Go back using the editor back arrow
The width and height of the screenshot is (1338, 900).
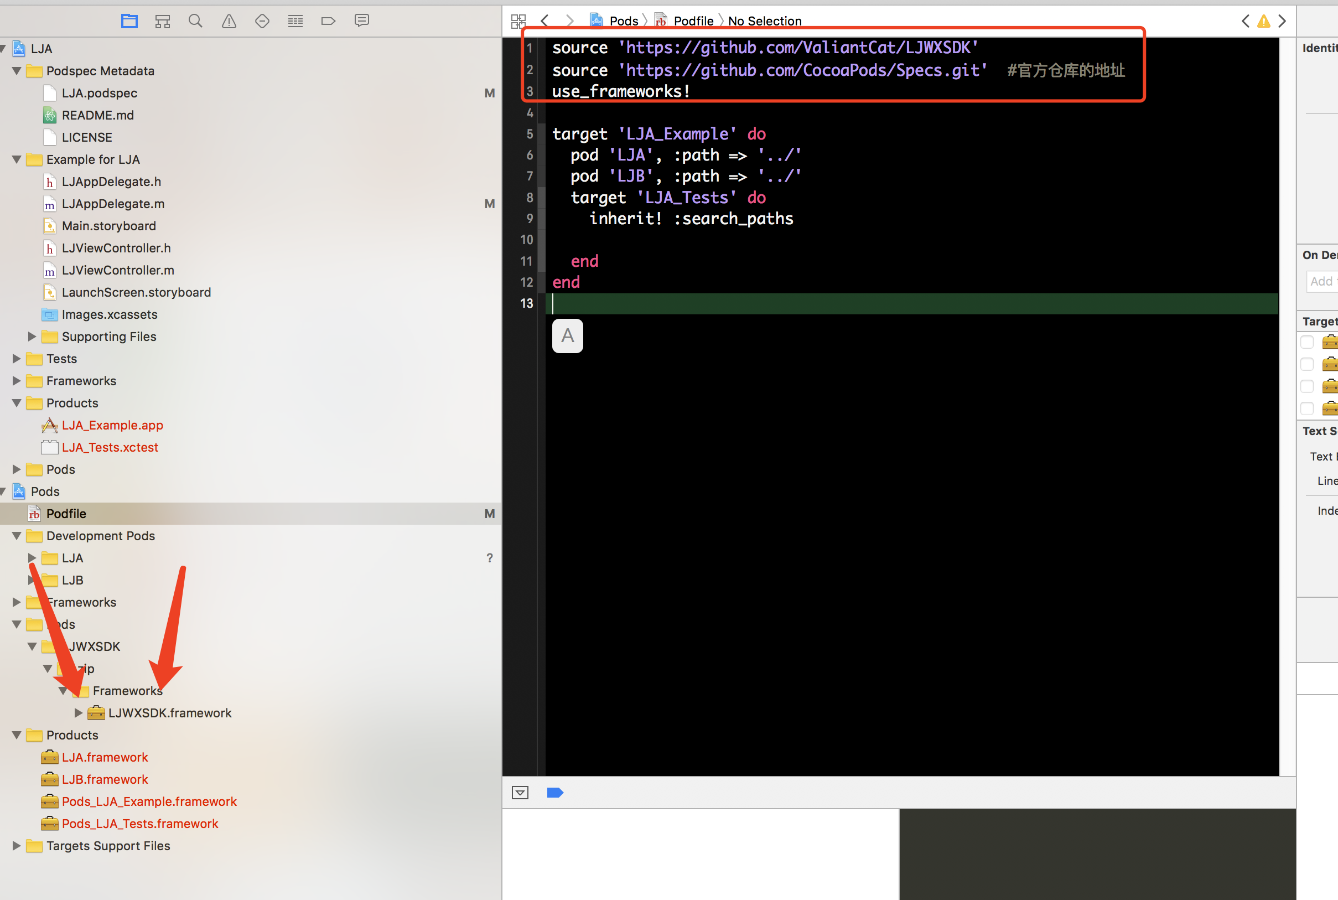click(x=544, y=20)
